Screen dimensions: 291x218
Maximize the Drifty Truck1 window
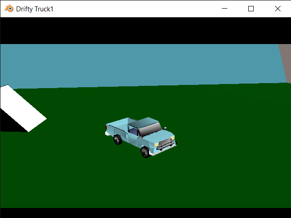[251, 9]
